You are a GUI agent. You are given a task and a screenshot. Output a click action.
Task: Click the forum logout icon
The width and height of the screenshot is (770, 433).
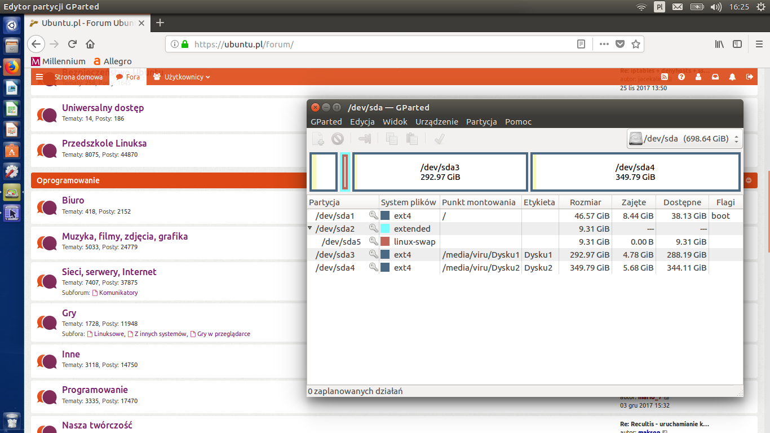point(749,77)
